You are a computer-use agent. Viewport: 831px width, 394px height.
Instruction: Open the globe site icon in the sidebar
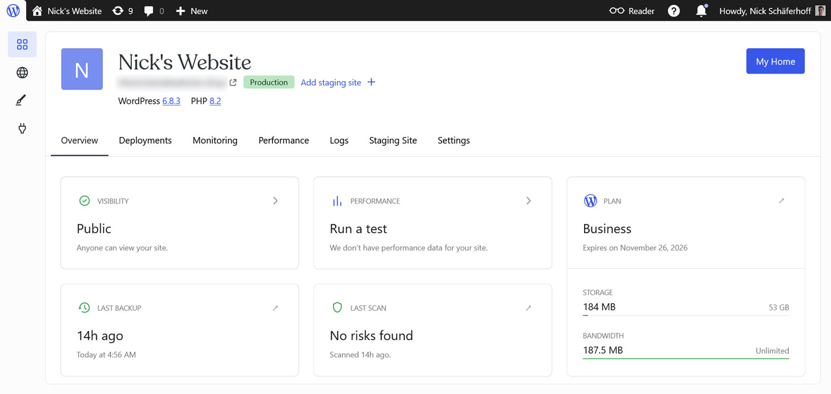pos(22,72)
